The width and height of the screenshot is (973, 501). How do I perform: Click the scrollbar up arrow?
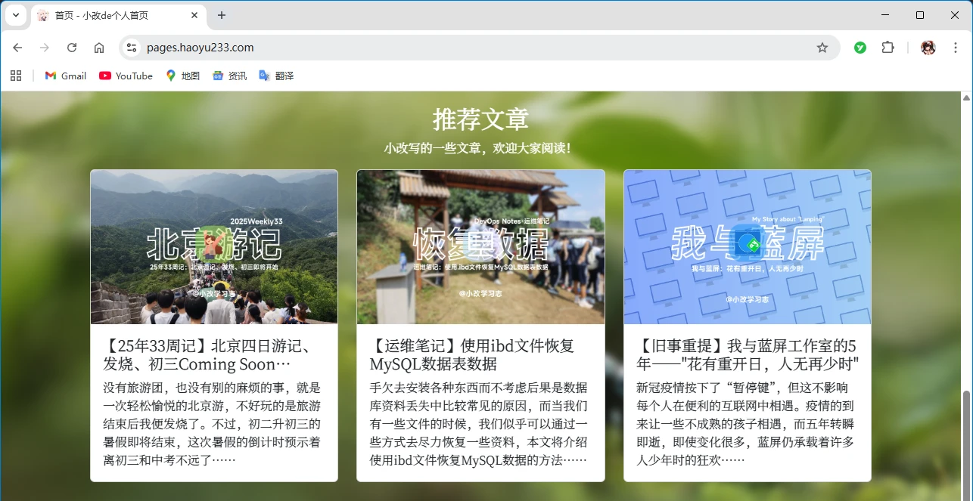pyautogui.click(x=966, y=98)
